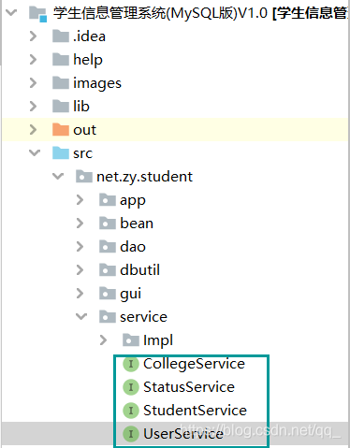Select the out folder label

click(x=84, y=130)
